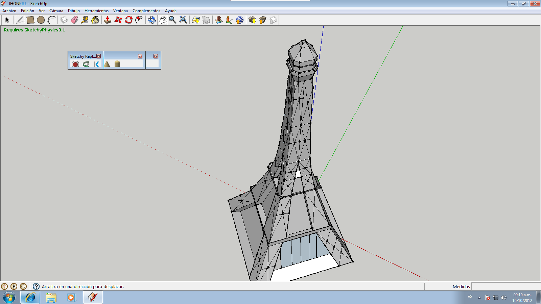541x304 pixels.
Task: Open the Ver menu
Action: (x=42, y=11)
